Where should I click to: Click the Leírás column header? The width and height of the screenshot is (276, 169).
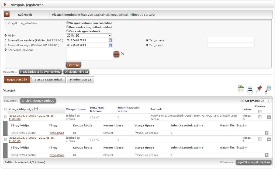(247, 109)
